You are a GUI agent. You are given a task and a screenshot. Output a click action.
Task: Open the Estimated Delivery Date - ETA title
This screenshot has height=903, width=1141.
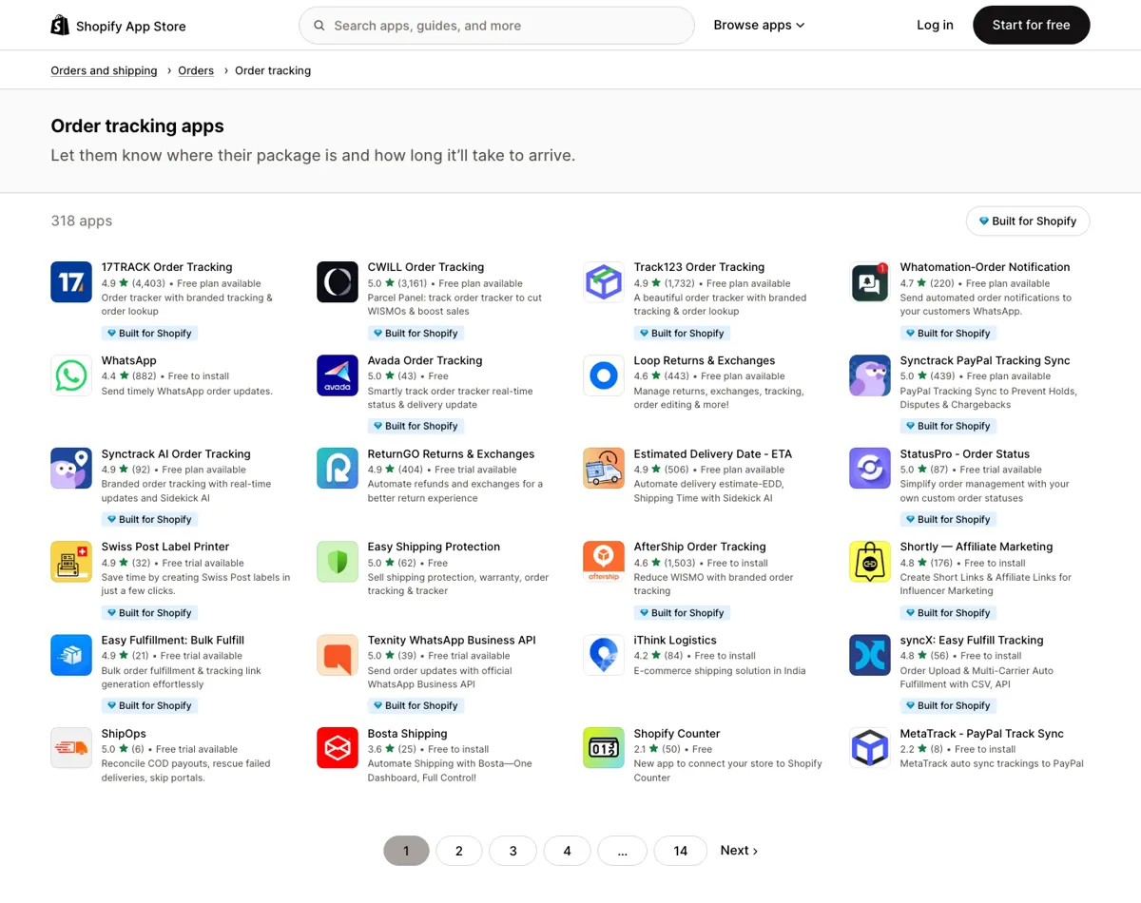713,453
